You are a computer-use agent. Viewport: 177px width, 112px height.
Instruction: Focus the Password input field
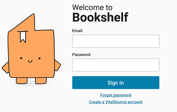(115, 65)
